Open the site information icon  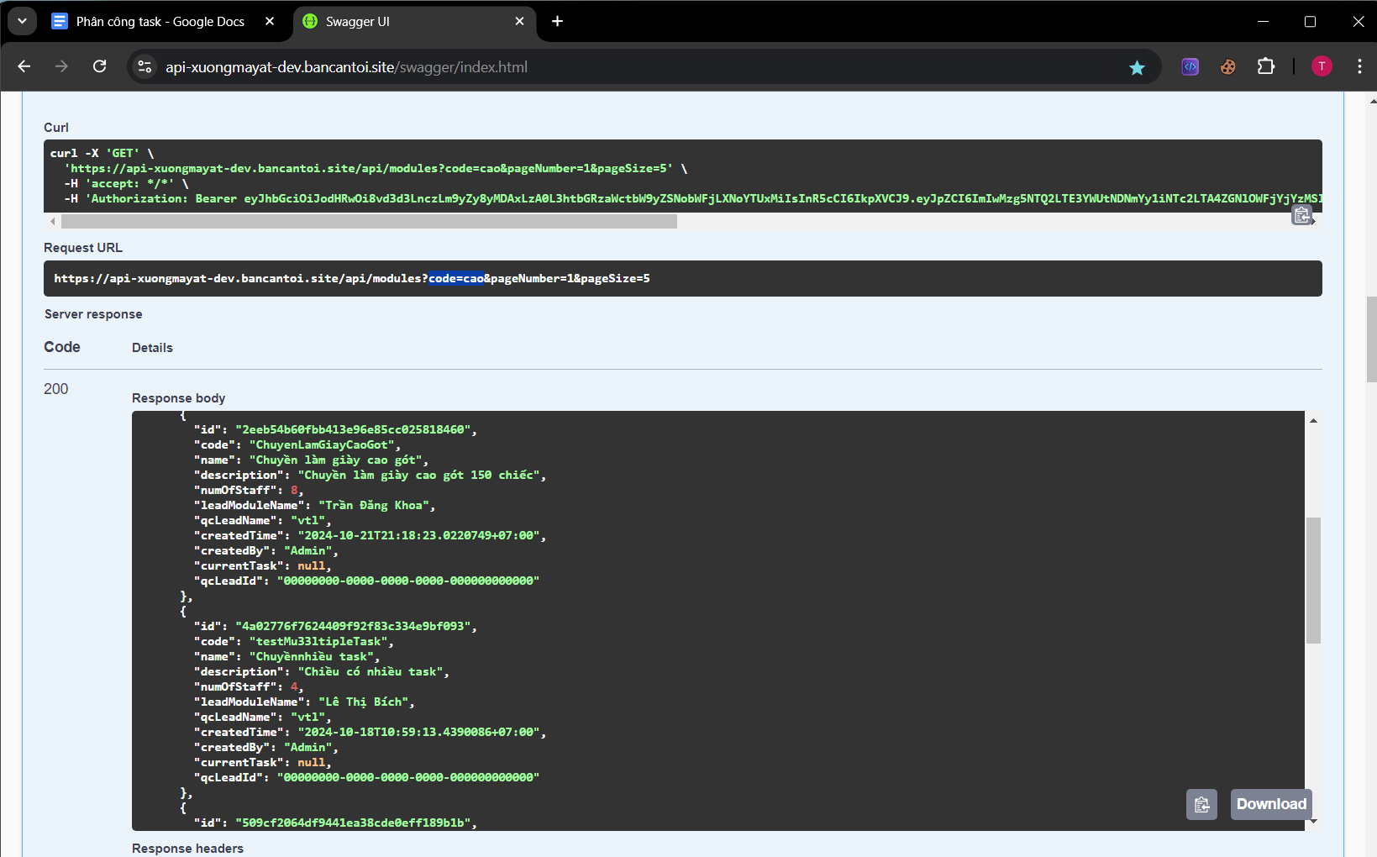tap(145, 66)
